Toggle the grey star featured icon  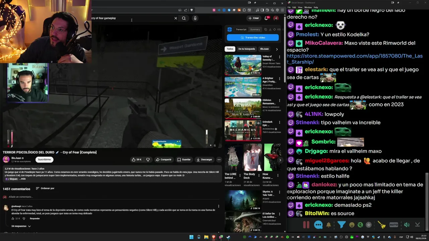pos(369,225)
